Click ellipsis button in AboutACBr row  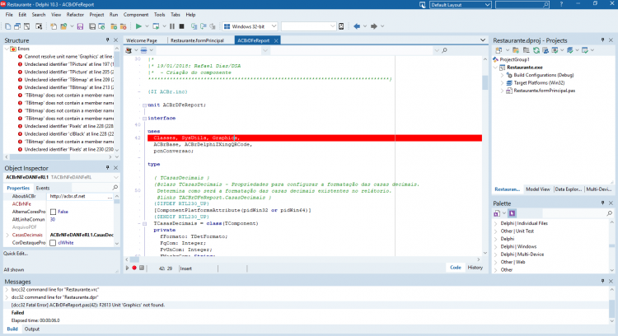[110, 197]
